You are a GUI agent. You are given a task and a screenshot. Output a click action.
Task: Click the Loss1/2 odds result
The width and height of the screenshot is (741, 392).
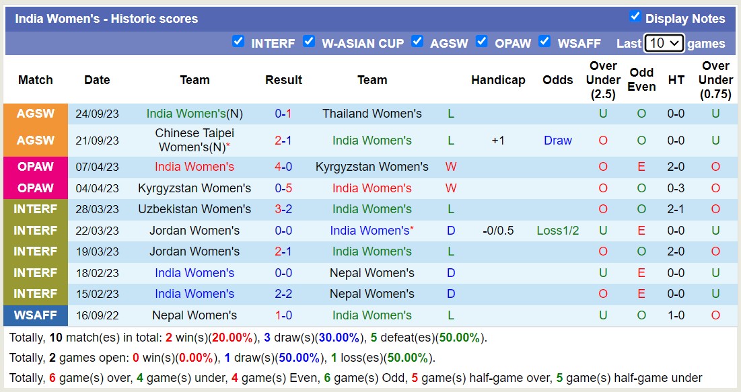pyautogui.click(x=558, y=231)
